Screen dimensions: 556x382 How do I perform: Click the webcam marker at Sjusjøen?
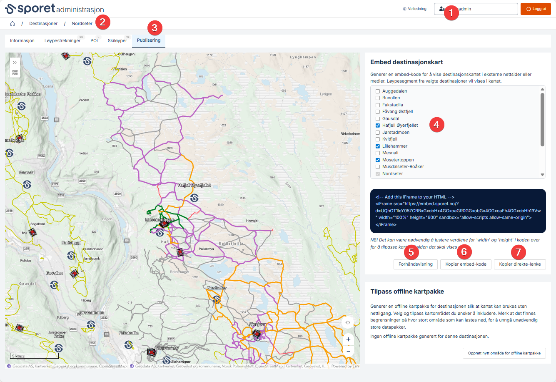point(256,334)
